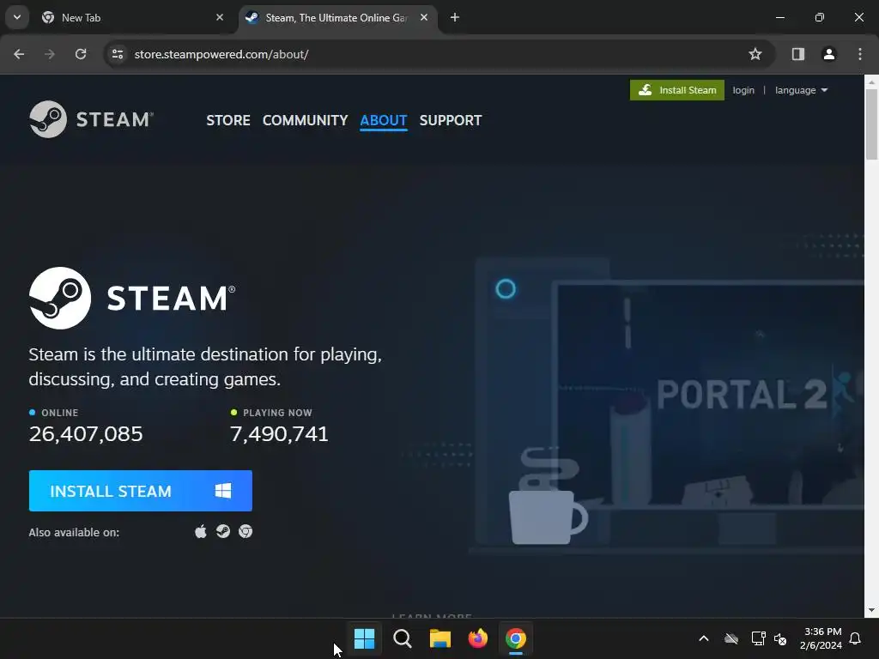Click the Steam logo in the header
879x659 pixels.
[91, 119]
